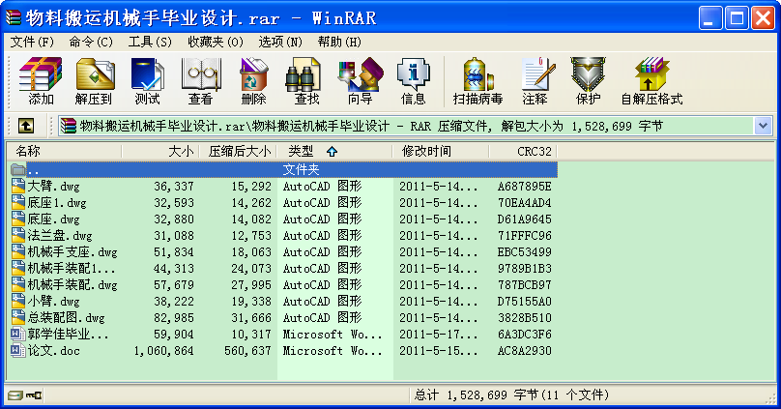Click date 2011-5-17... cell
The image size is (781, 409).
(438, 335)
